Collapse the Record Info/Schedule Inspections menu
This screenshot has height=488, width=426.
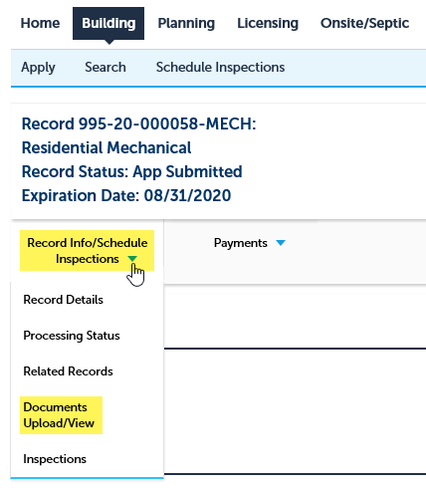pos(88,251)
